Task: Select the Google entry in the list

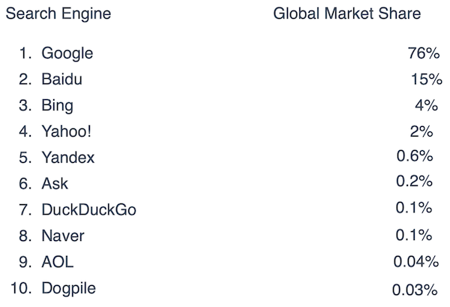Action: [67, 54]
